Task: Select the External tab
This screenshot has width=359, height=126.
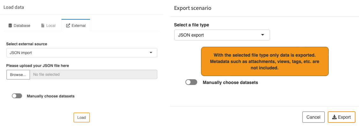Action: click(x=76, y=25)
